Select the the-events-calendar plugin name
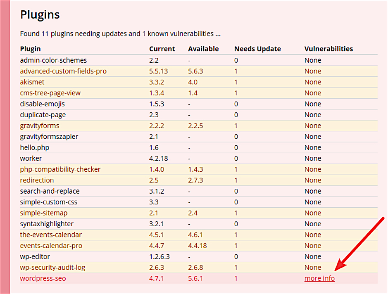This screenshot has height=294, width=388. coord(51,235)
